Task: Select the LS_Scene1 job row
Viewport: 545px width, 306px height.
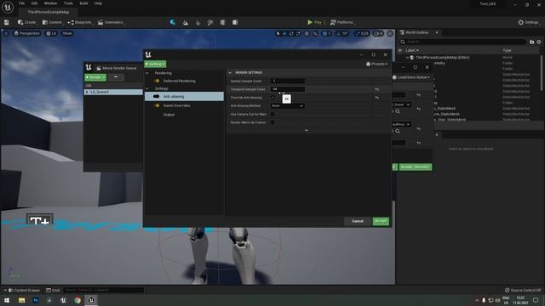Action: tap(113, 93)
